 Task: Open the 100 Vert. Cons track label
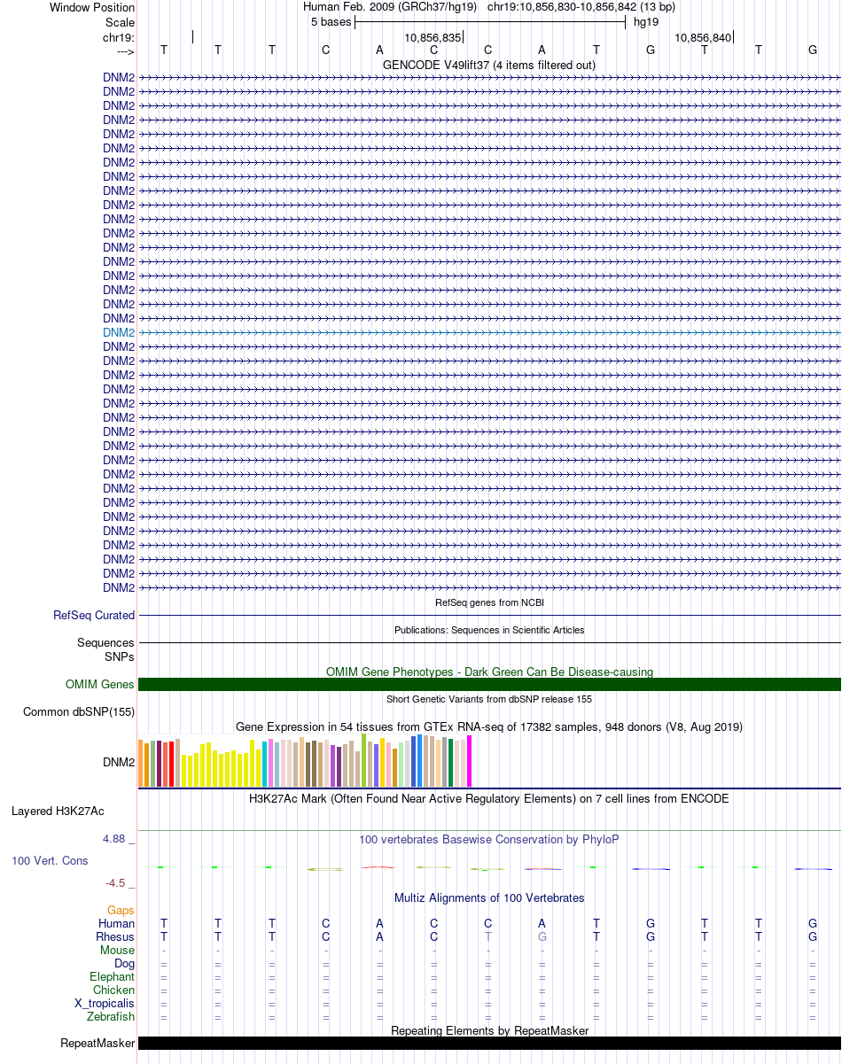pyautogui.click(x=50, y=860)
